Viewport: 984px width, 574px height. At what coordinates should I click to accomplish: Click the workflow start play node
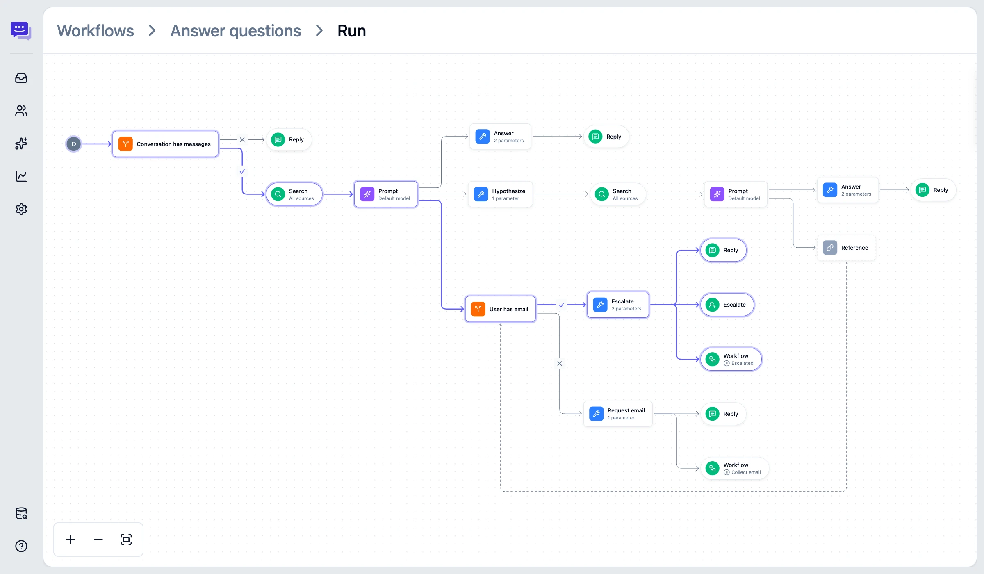(74, 144)
